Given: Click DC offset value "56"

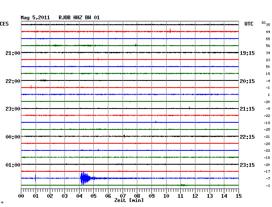Looking at the screenshot, I should [x=268, y=46].
